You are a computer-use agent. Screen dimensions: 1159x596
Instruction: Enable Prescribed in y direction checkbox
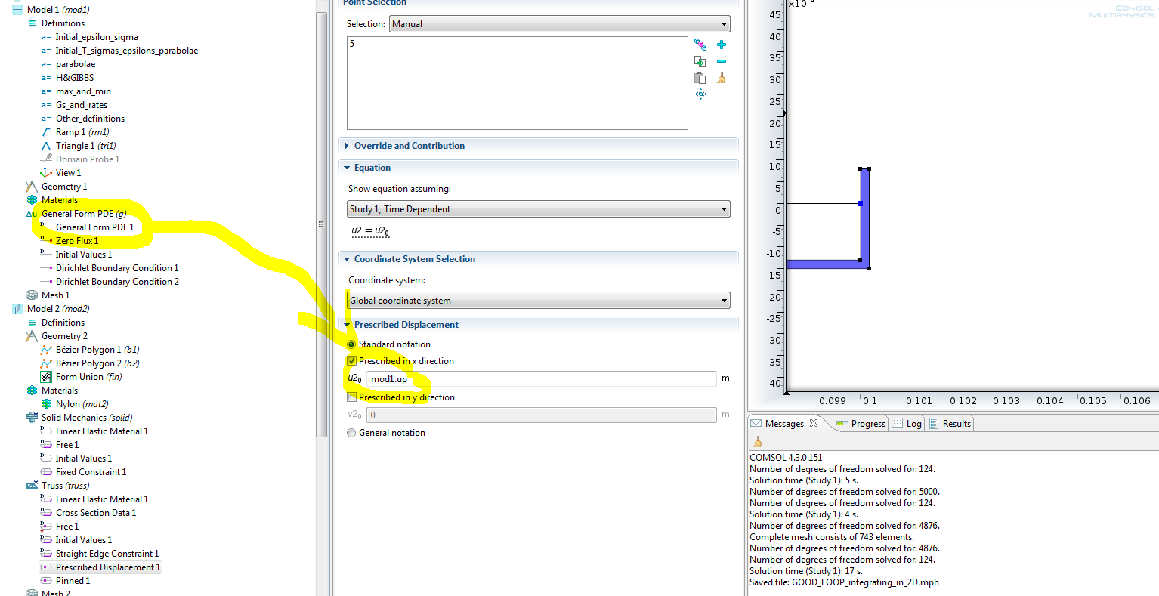point(351,397)
